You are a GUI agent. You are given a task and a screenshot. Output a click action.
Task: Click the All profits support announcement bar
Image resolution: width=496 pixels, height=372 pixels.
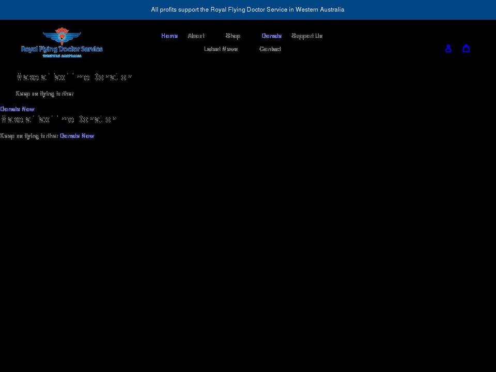248,10
